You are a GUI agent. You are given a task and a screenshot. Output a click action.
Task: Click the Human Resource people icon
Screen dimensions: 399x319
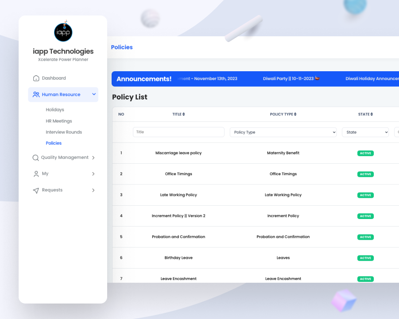(x=36, y=94)
